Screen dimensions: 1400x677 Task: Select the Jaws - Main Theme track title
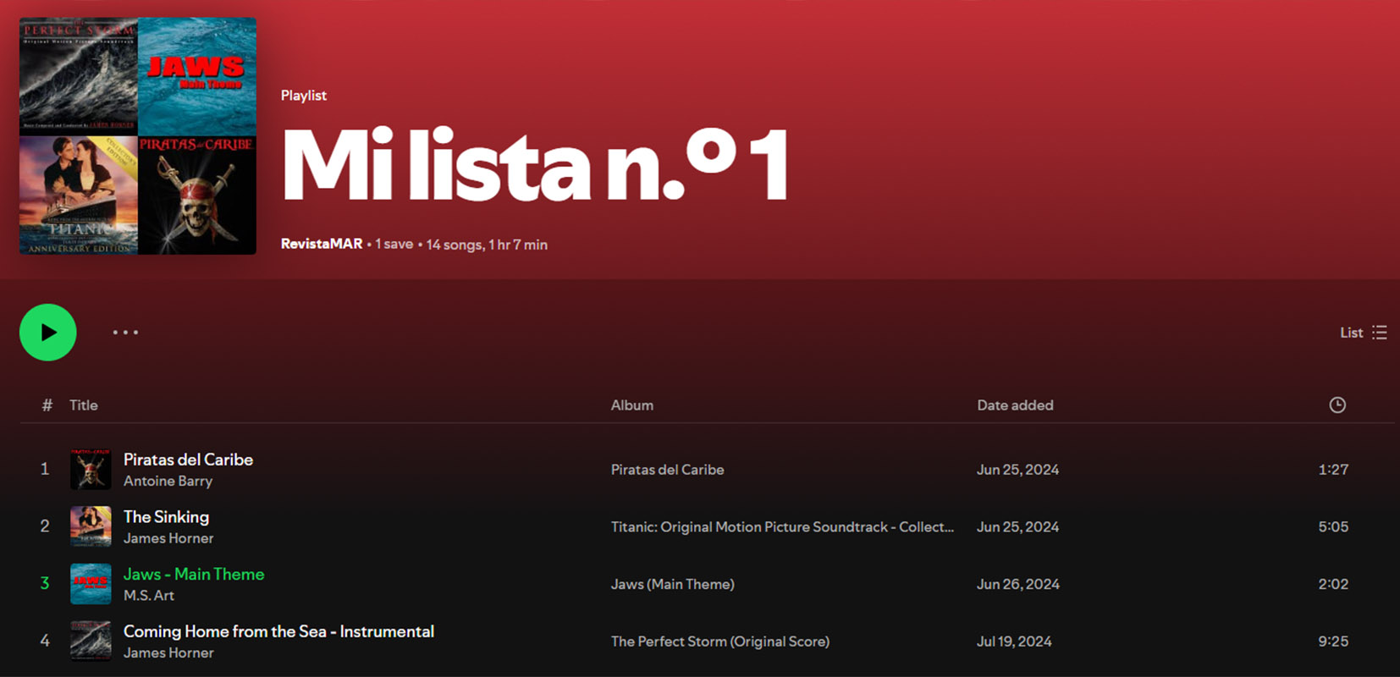pos(194,574)
